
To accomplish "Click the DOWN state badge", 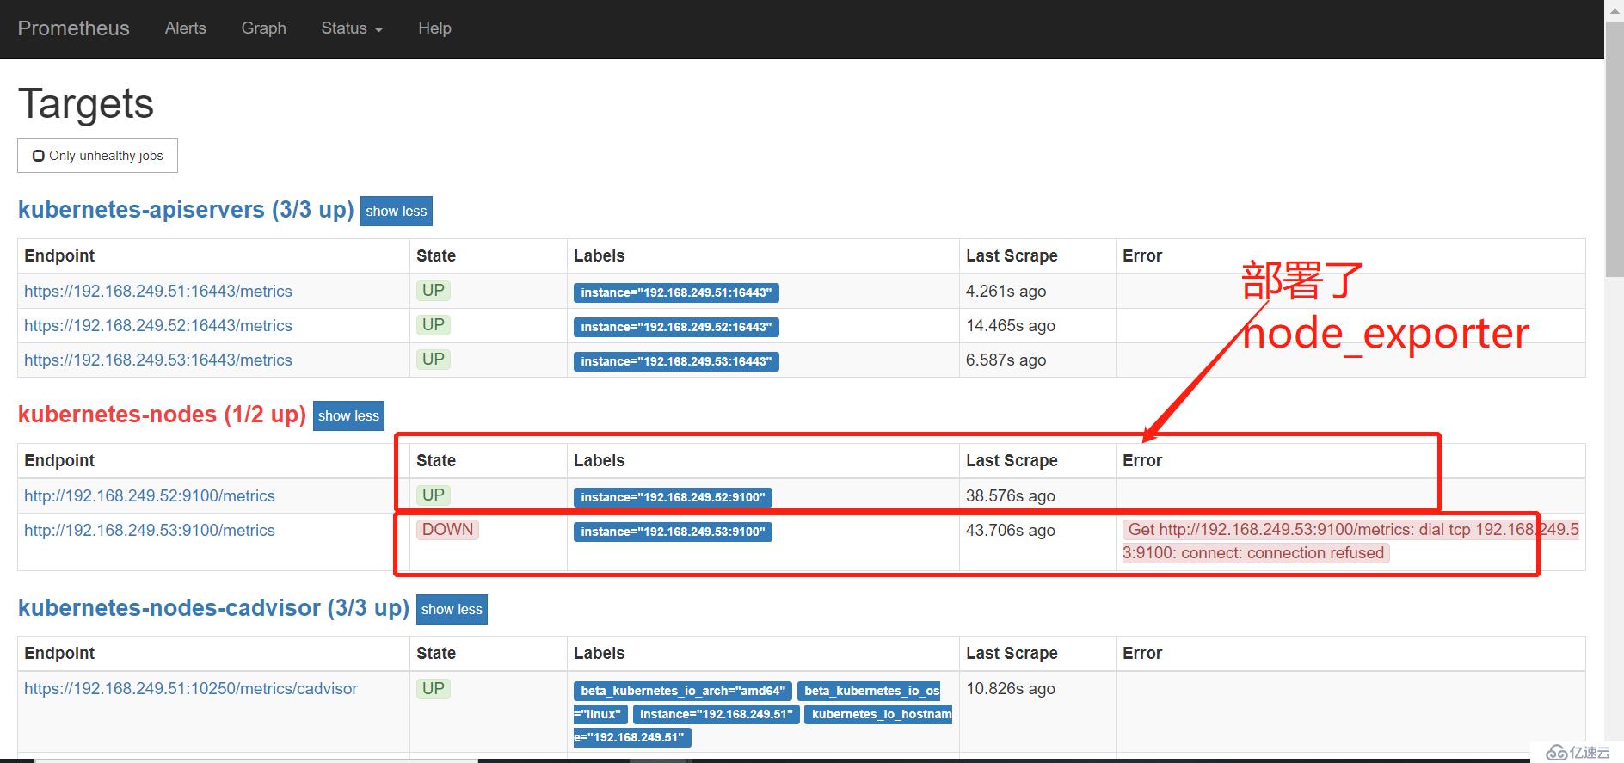I will tap(448, 530).
